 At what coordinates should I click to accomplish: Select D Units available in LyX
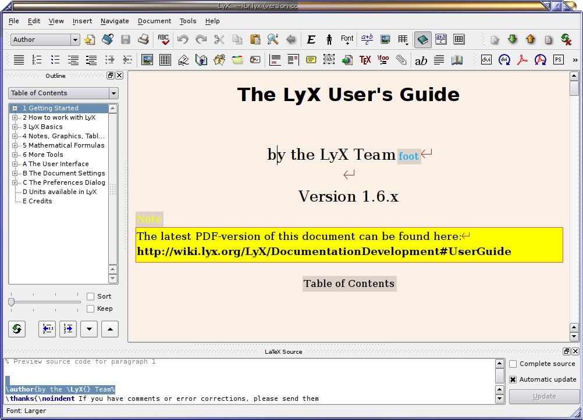pyautogui.click(x=59, y=192)
